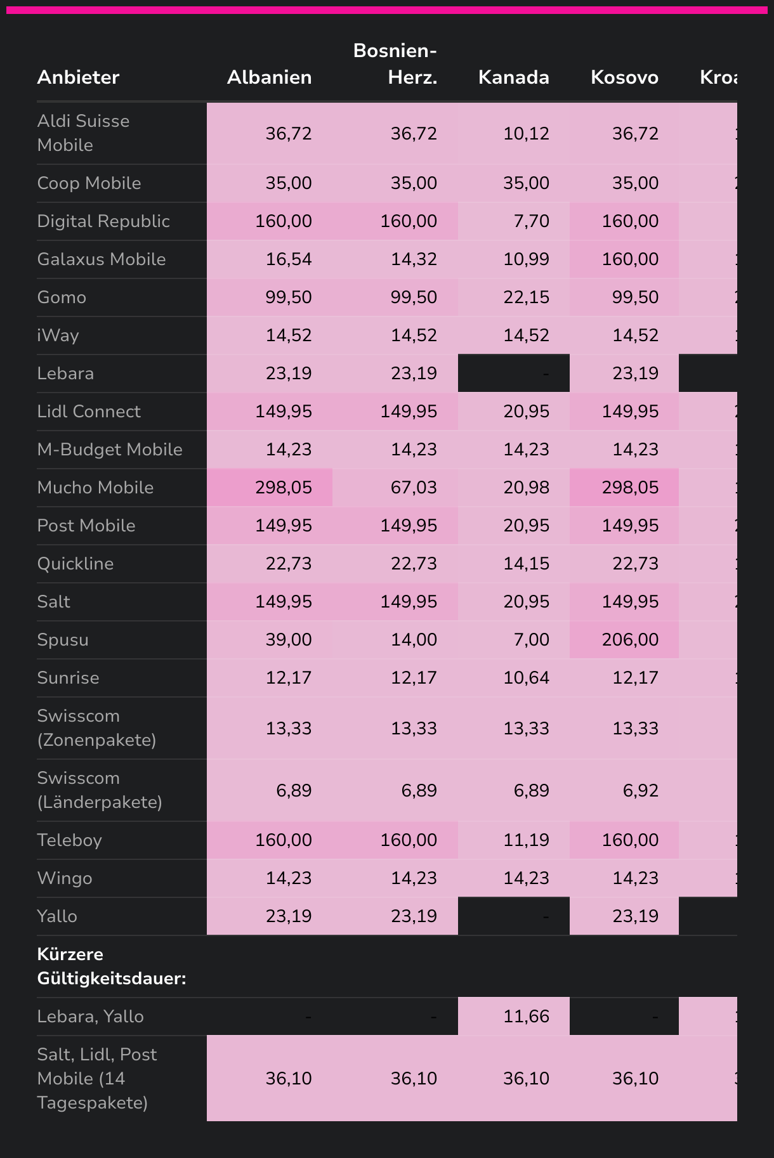Select the Kürzere Gültigkeitsdauer section heading

coord(112,966)
